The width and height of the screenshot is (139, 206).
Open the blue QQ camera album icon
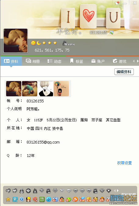click(x=55, y=199)
